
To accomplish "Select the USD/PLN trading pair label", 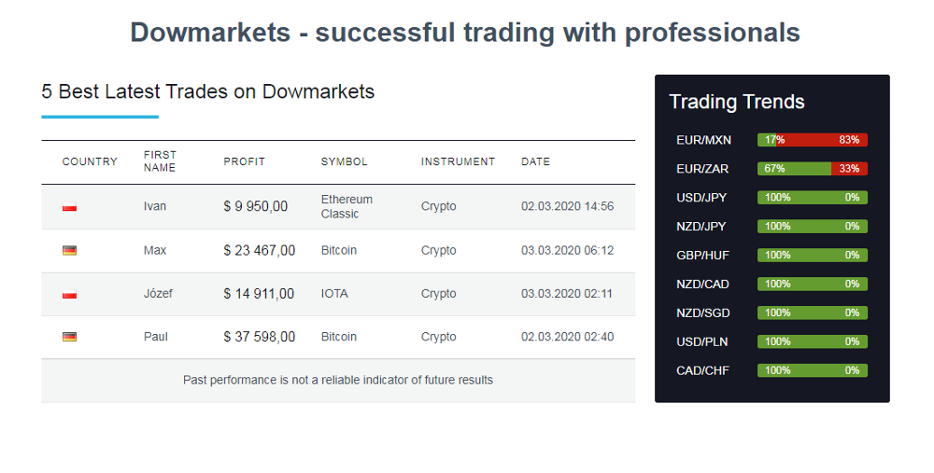I will 701,342.
